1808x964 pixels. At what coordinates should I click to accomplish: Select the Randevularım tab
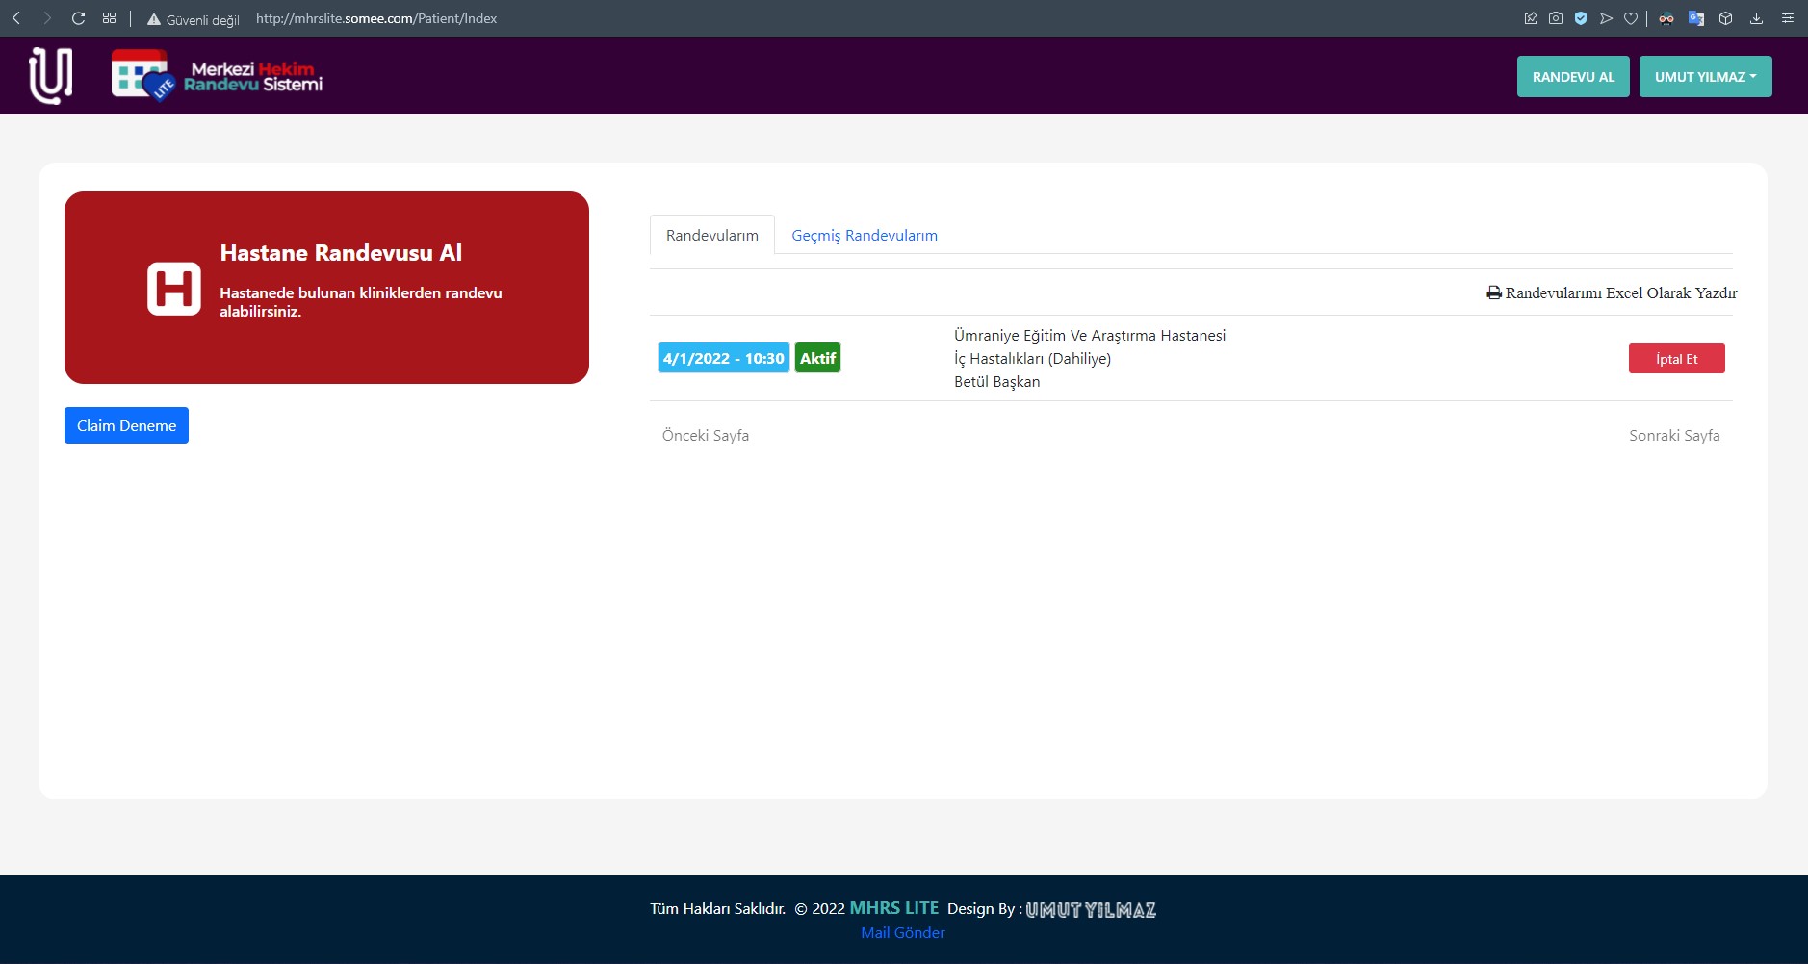tap(711, 236)
